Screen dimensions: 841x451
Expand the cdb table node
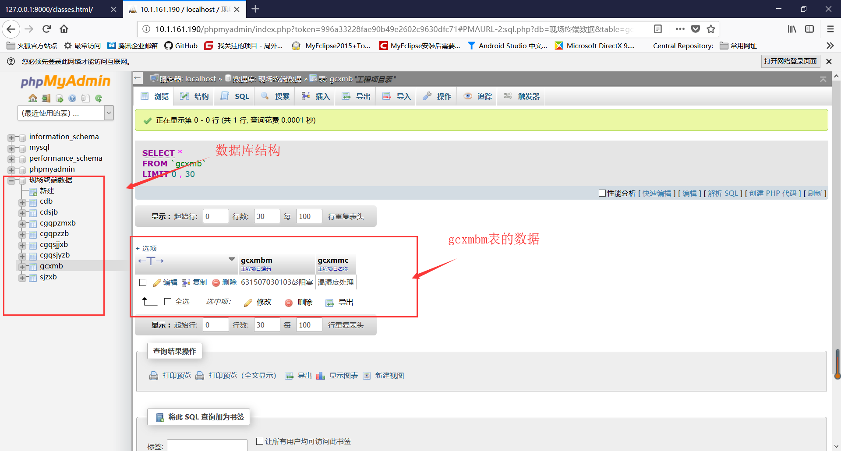[22, 202]
